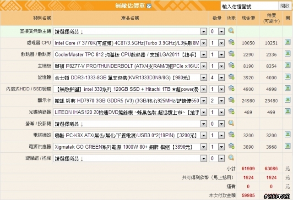Click the 本次付款金額 label

tap(222, 195)
